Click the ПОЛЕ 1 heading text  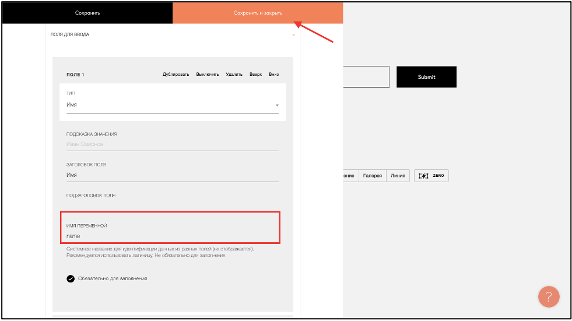[x=75, y=75]
